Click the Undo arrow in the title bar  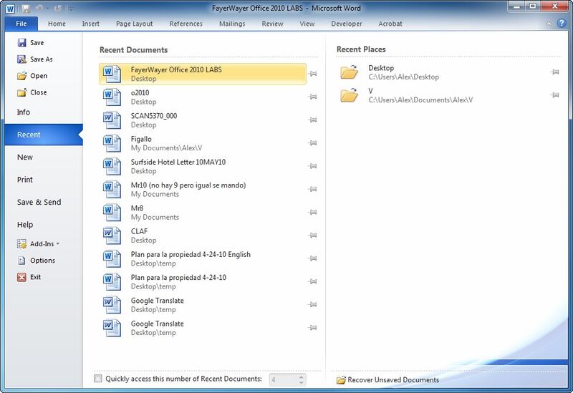point(41,9)
